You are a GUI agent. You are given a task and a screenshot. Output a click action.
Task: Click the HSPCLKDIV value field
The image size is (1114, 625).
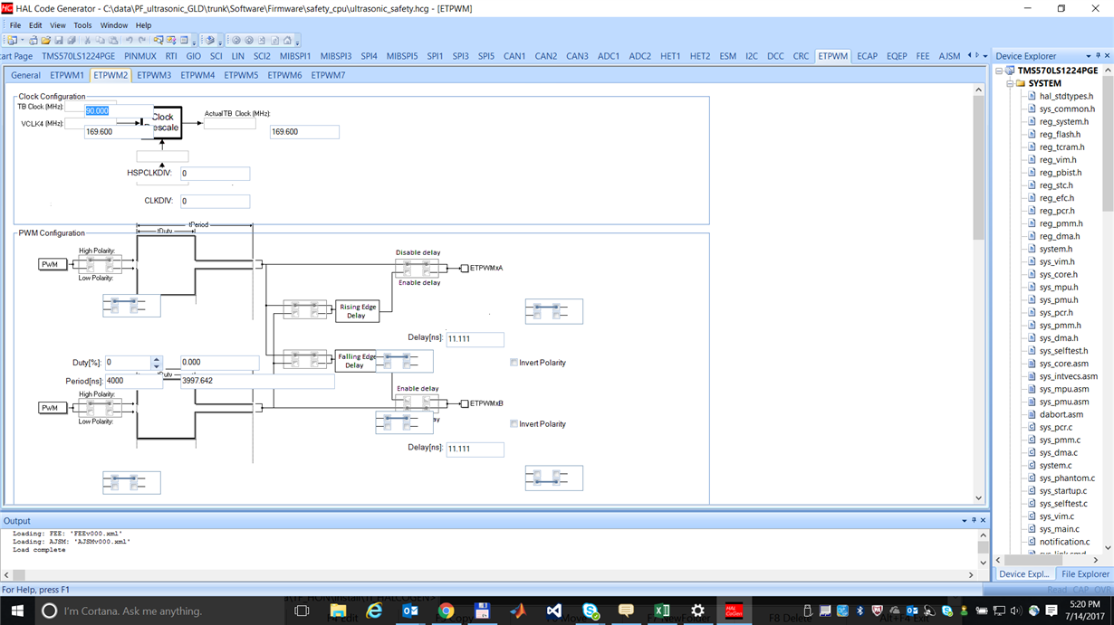pos(215,174)
